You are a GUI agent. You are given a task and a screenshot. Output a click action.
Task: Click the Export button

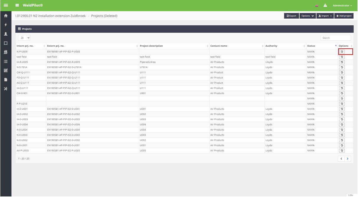point(291,16)
